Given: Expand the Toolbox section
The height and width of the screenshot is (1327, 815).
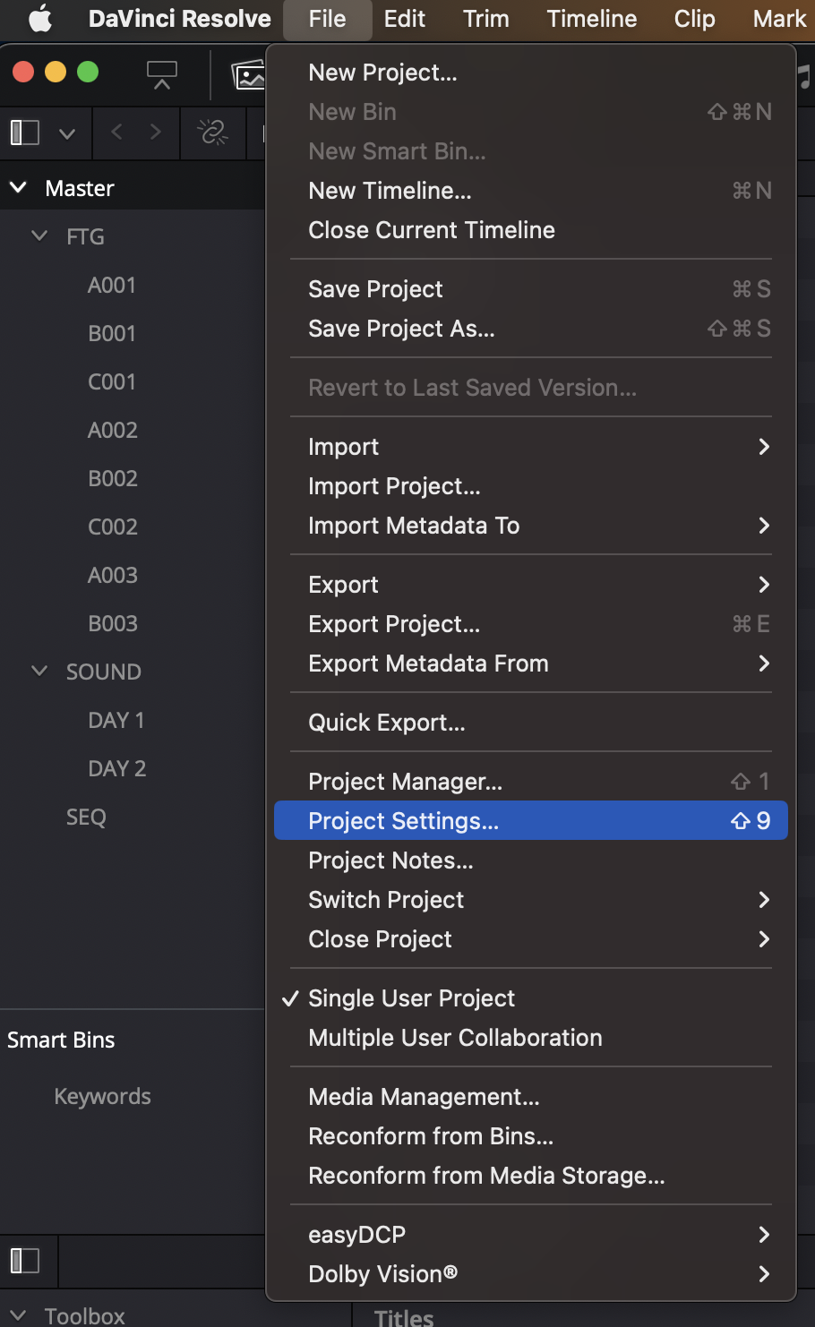Looking at the screenshot, I should [x=18, y=1315].
